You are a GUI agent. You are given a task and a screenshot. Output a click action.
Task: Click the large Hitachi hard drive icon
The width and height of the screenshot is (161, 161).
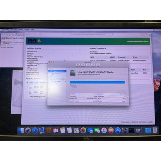point(73,73)
